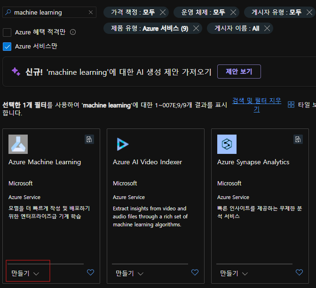
Task: Switch to tile view via grid icon
Action: pyautogui.click(x=291, y=104)
